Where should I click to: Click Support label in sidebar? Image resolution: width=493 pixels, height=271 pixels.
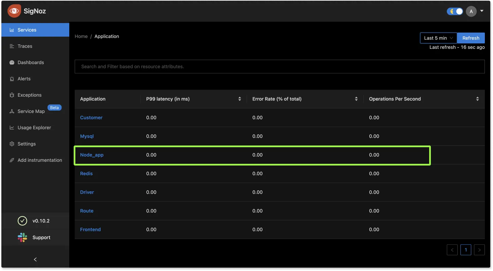[41, 237]
